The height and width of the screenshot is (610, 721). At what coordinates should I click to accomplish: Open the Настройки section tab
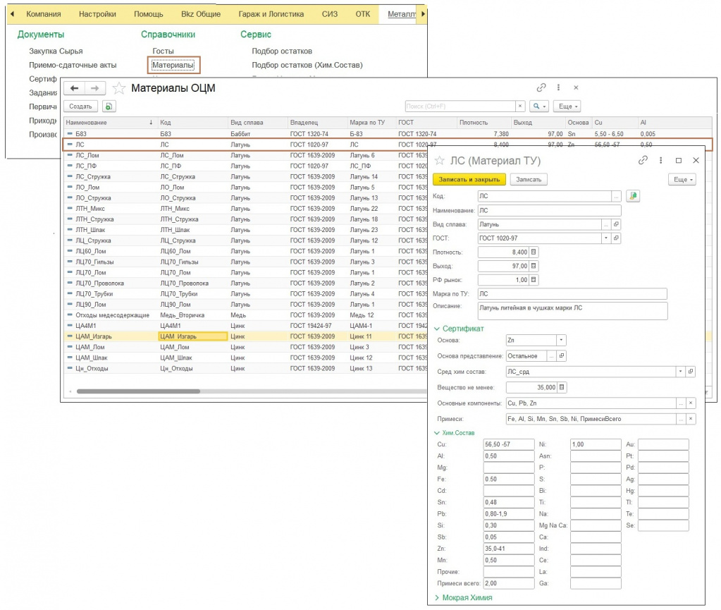[97, 14]
